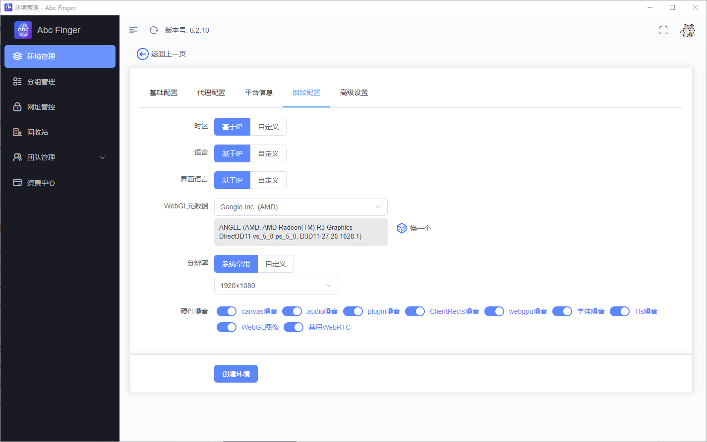
Task: Disable the canvas噪音 toggle
Action: [x=227, y=311]
